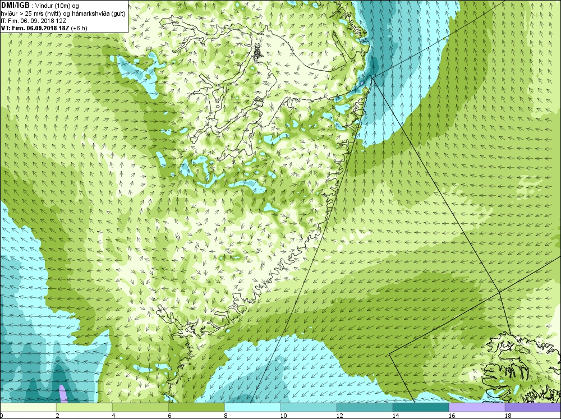Click the legend scale label 16
This screenshot has height=419, width=561.
pyautogui.click(x=452, y=416)
